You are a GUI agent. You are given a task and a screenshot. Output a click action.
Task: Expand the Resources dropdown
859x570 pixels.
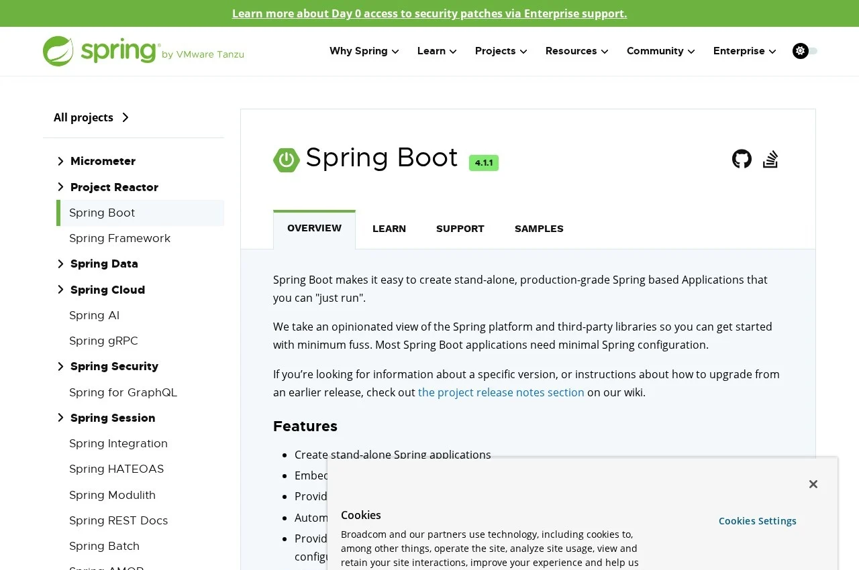pos(577,51)
